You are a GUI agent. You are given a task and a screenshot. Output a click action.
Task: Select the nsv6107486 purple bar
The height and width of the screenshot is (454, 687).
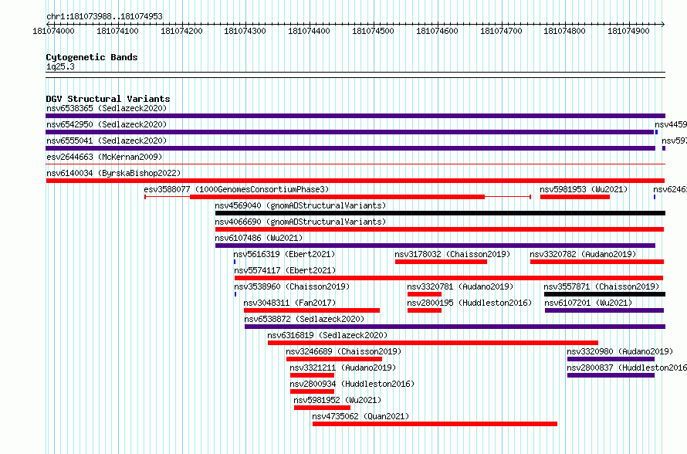pos(435,246)
